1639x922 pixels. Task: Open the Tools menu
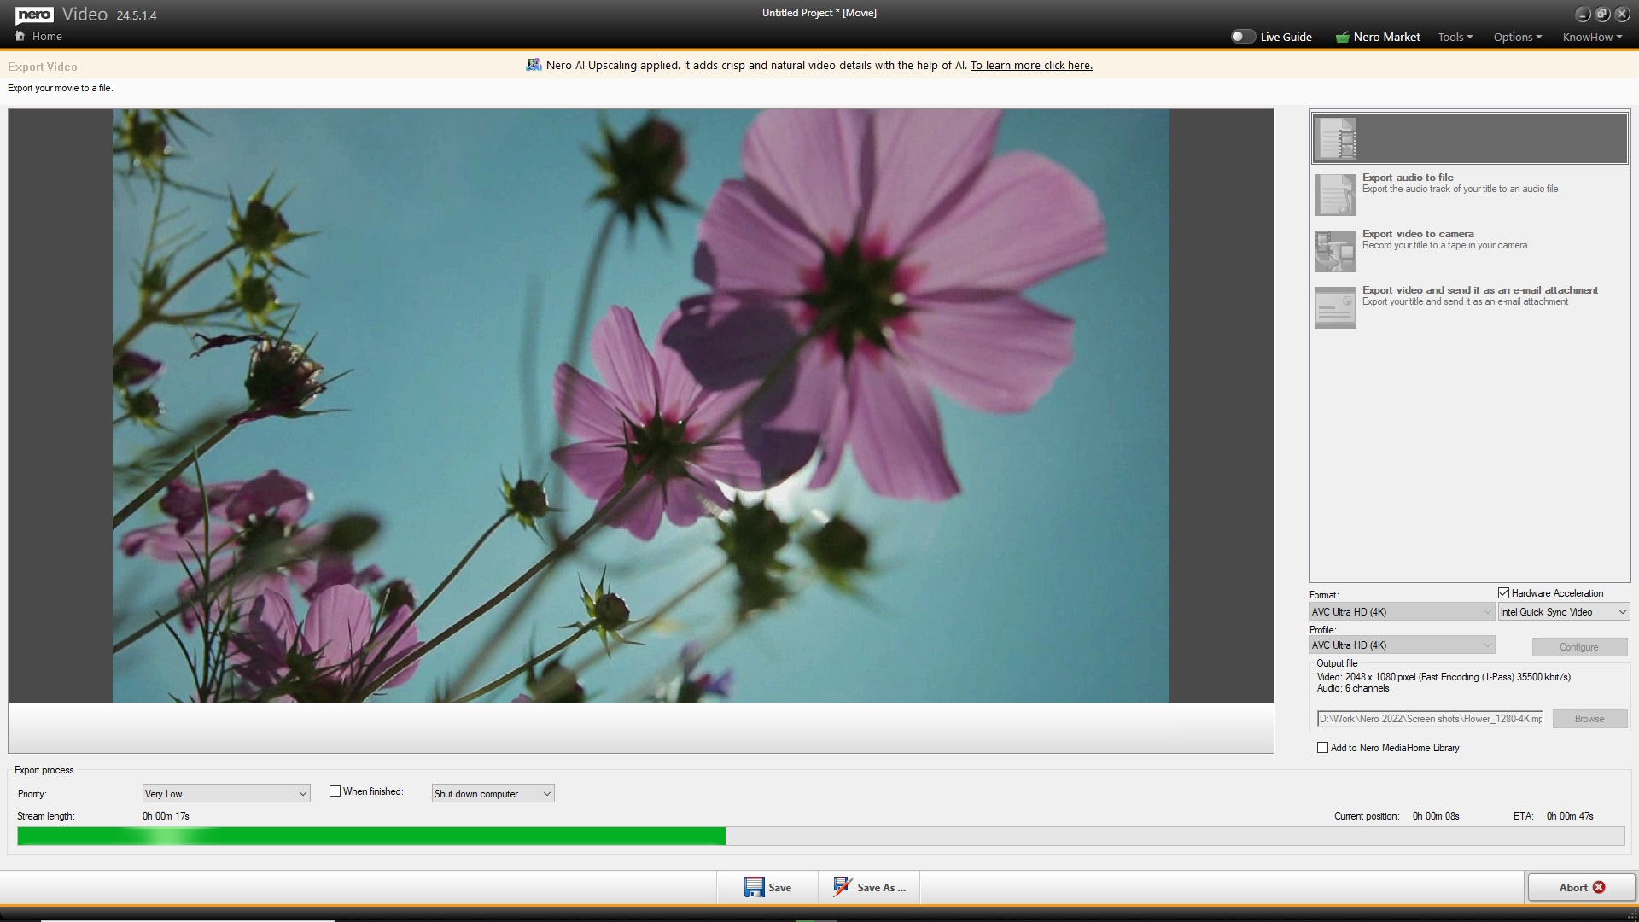[1455, 37]
